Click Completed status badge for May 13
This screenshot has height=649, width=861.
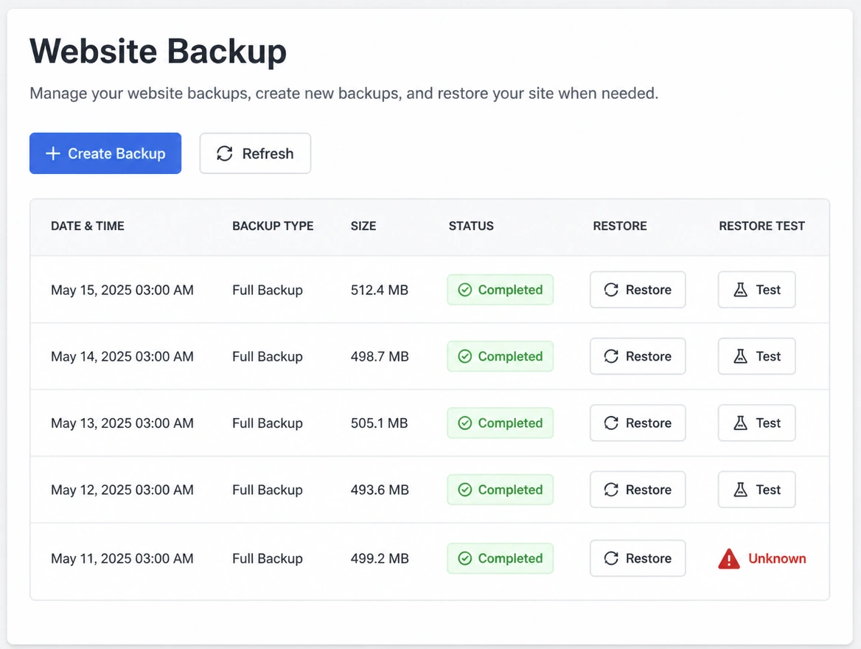501,423
